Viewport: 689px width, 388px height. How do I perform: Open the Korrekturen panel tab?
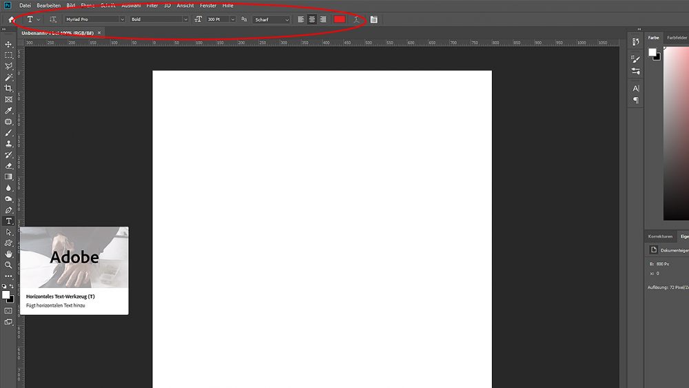click(x=660, y=236)
